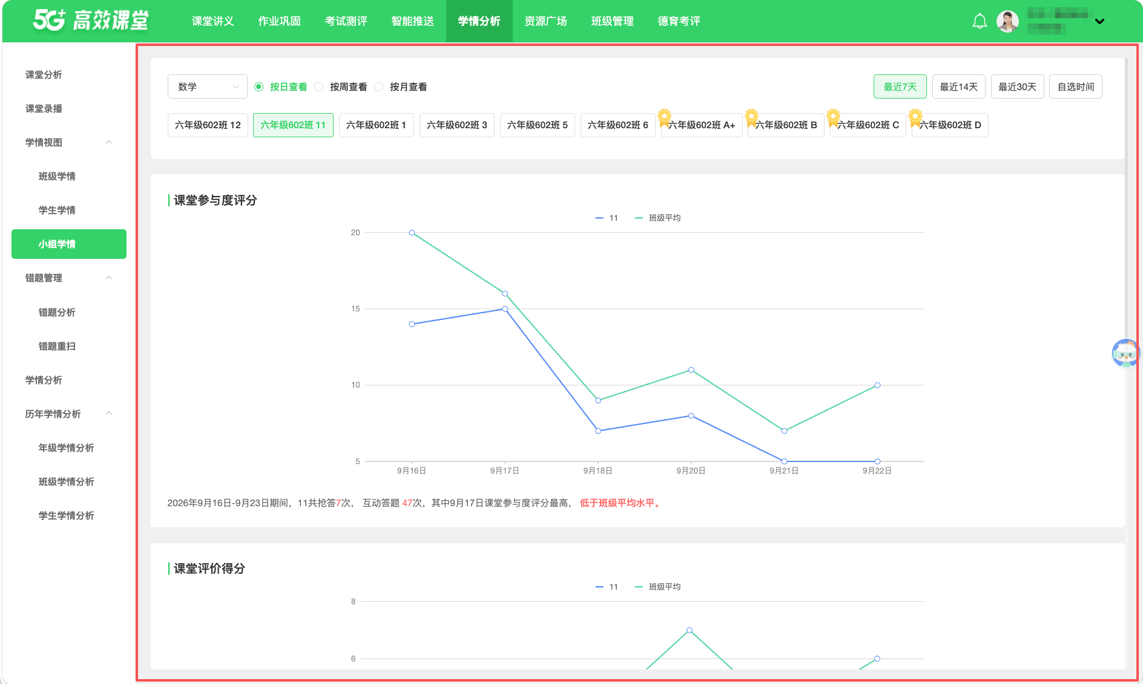The image size is (1143, 684).
Task: Choose the 最近14天 time range button
Action: tap(959, 86)
